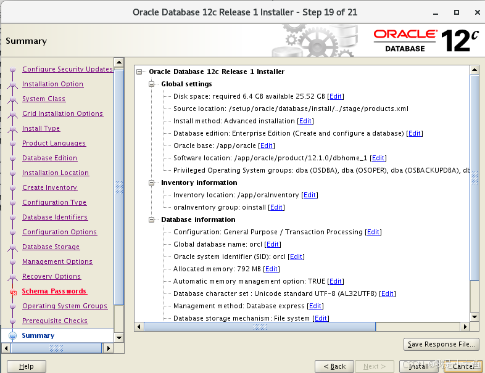The height and width of the screenshot is (373, 485).
Task: Edit the Configuration General Purpose setting
Action: (x=373, y=232)
